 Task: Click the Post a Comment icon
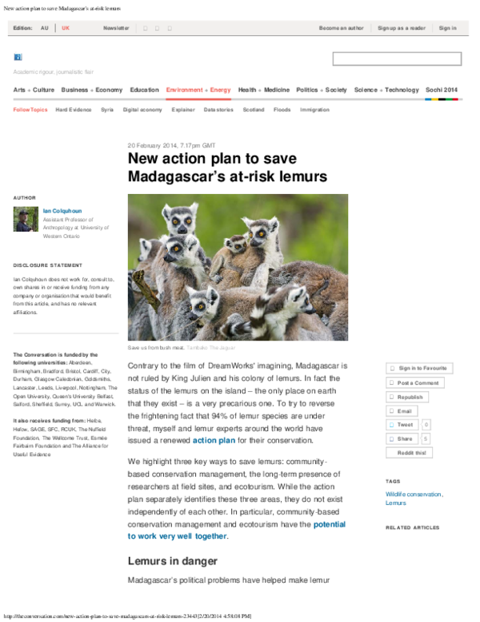(391, 383)
